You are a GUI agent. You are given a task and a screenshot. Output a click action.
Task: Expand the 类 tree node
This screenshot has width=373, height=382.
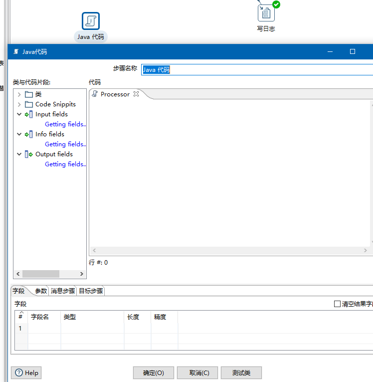tap(19, 94)
